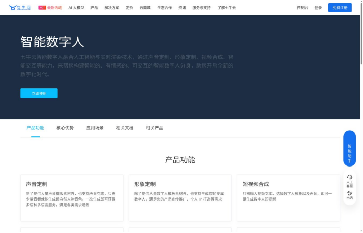This screenshot has width=363, height=233.
Task: Open the 资讯 menu item
Action: click(x=182, y=8)
